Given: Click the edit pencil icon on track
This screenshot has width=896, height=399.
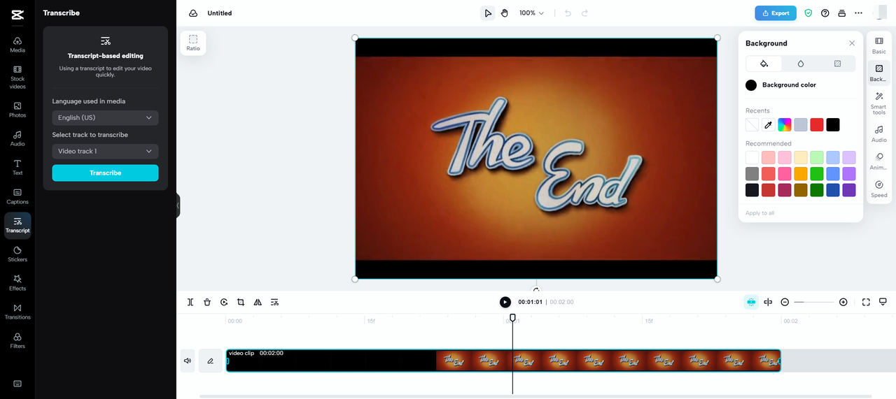Looking at the screenshot, I should pos(210,361).
